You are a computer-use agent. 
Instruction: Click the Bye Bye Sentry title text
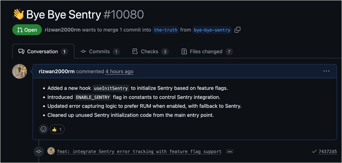pyautogui.click(x=64, y=15)
